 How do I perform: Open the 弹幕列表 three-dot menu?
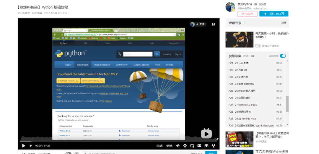coord(245,23)
